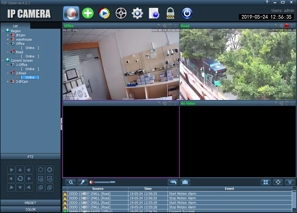Click the iris open solid aperture button
The image size is (297, 213).
[x=50, y=170]
